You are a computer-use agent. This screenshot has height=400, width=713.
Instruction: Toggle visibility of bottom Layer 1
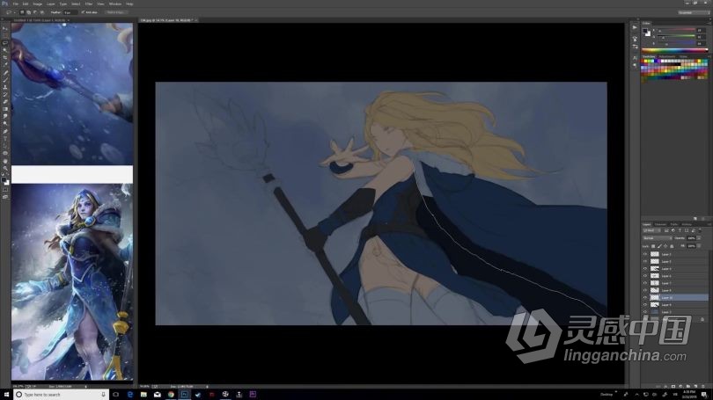click(645, 312)
